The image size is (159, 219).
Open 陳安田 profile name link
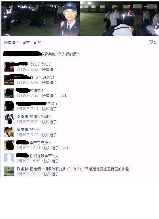click(x=22, y=129)
